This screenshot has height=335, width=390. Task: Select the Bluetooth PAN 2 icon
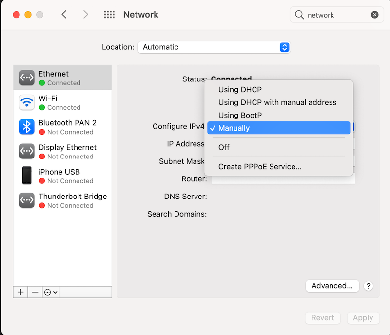coord(27,127)
